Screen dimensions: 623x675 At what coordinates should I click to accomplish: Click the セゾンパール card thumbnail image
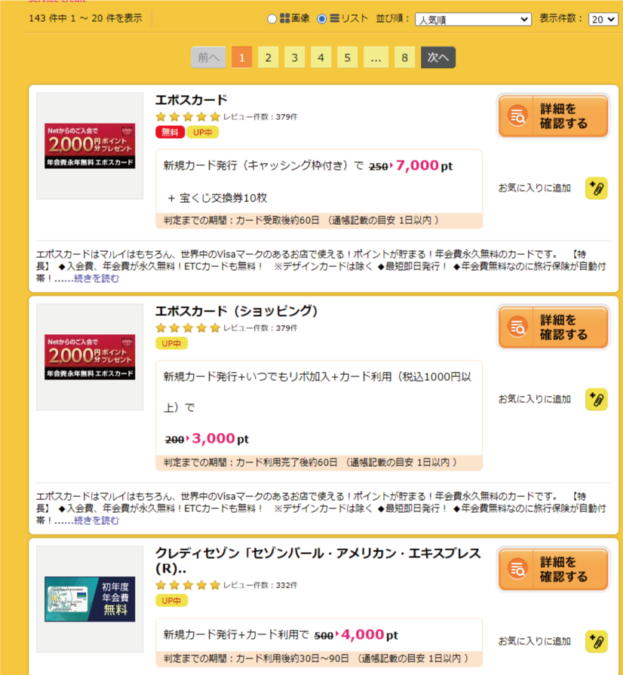coord(90,600)
